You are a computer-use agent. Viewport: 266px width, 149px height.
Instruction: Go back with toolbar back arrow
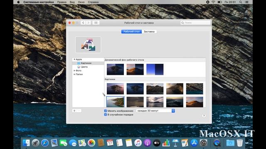click(83, 23)
